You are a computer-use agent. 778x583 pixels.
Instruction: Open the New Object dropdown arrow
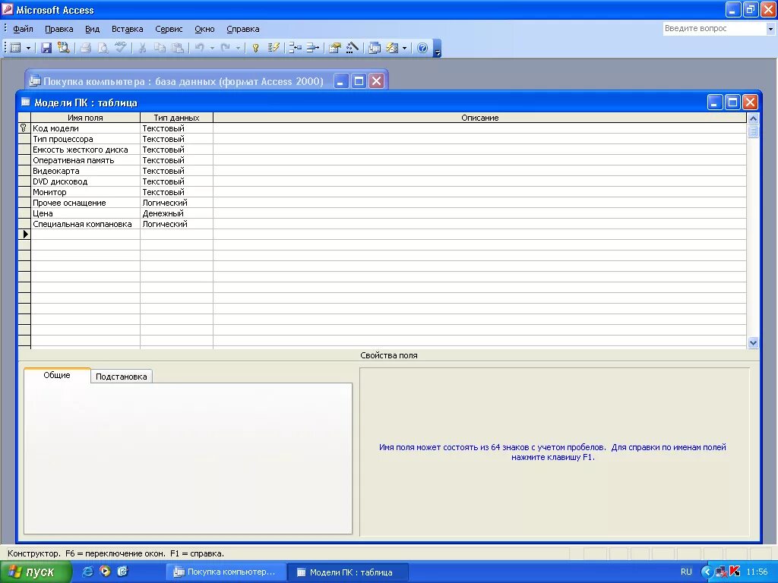(404, 48)
